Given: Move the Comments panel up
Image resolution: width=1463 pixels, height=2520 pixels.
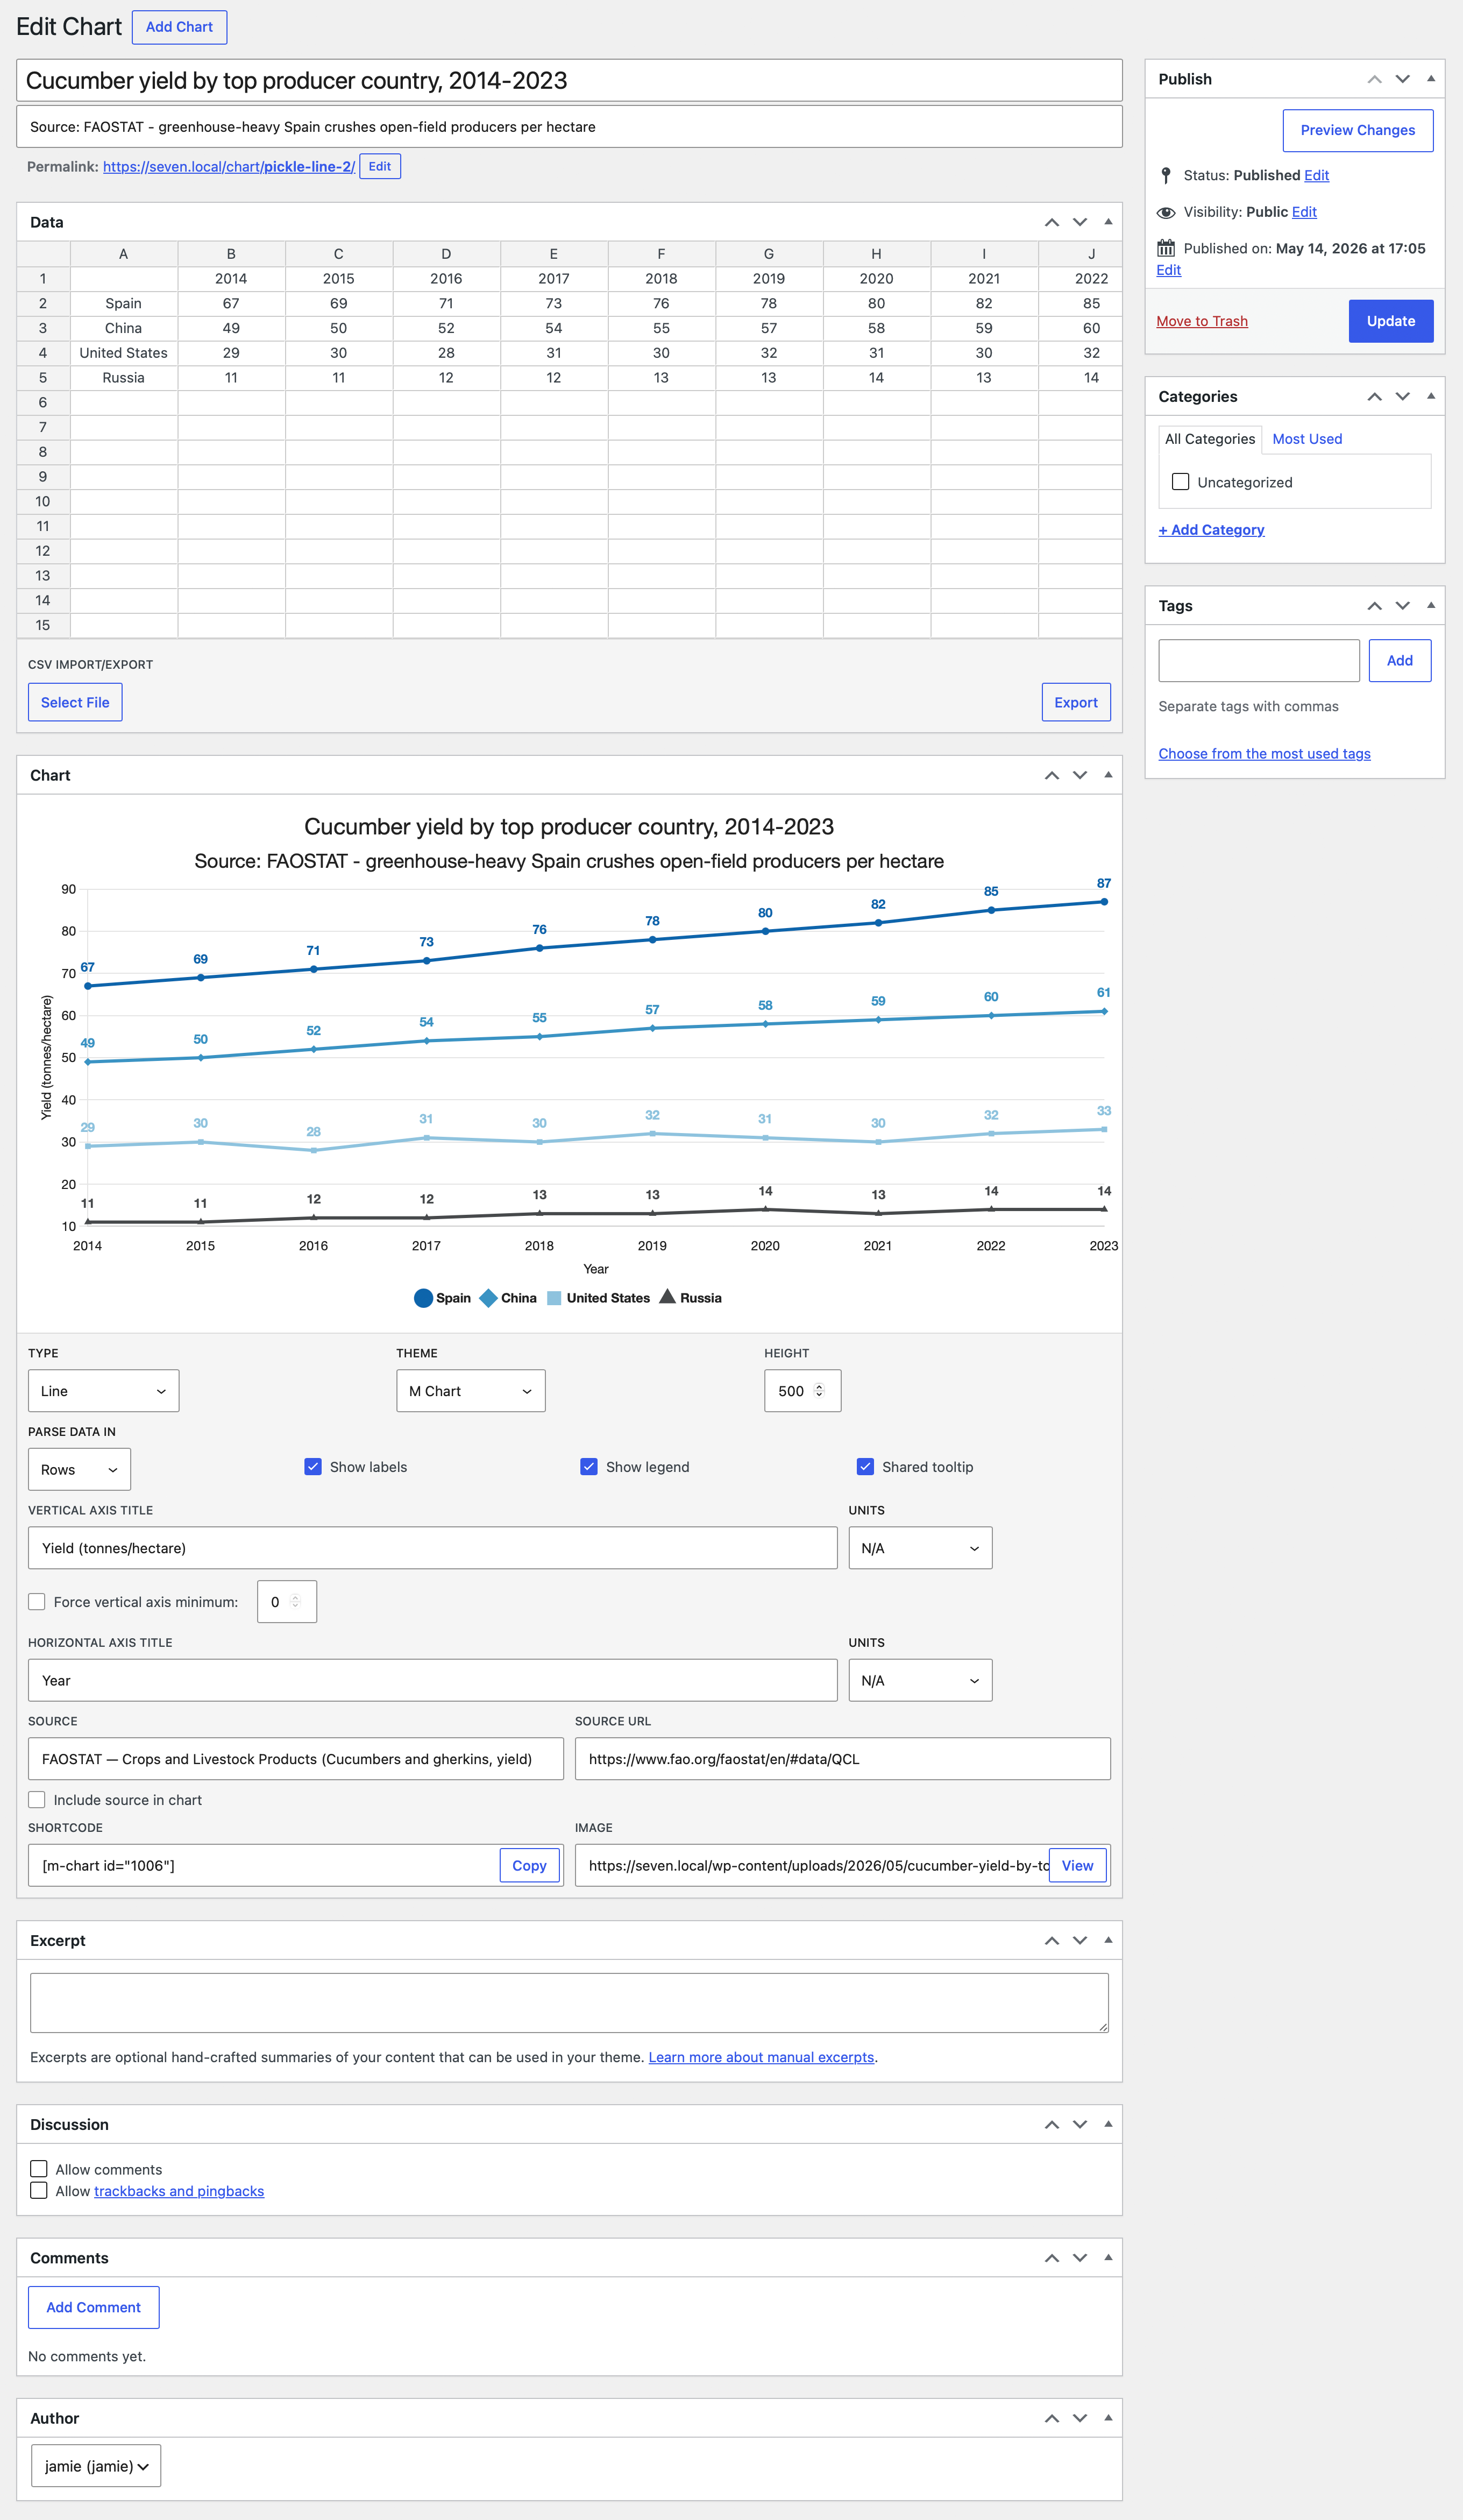Looking at the screenshot, I should click(x=1051, y=2257).
